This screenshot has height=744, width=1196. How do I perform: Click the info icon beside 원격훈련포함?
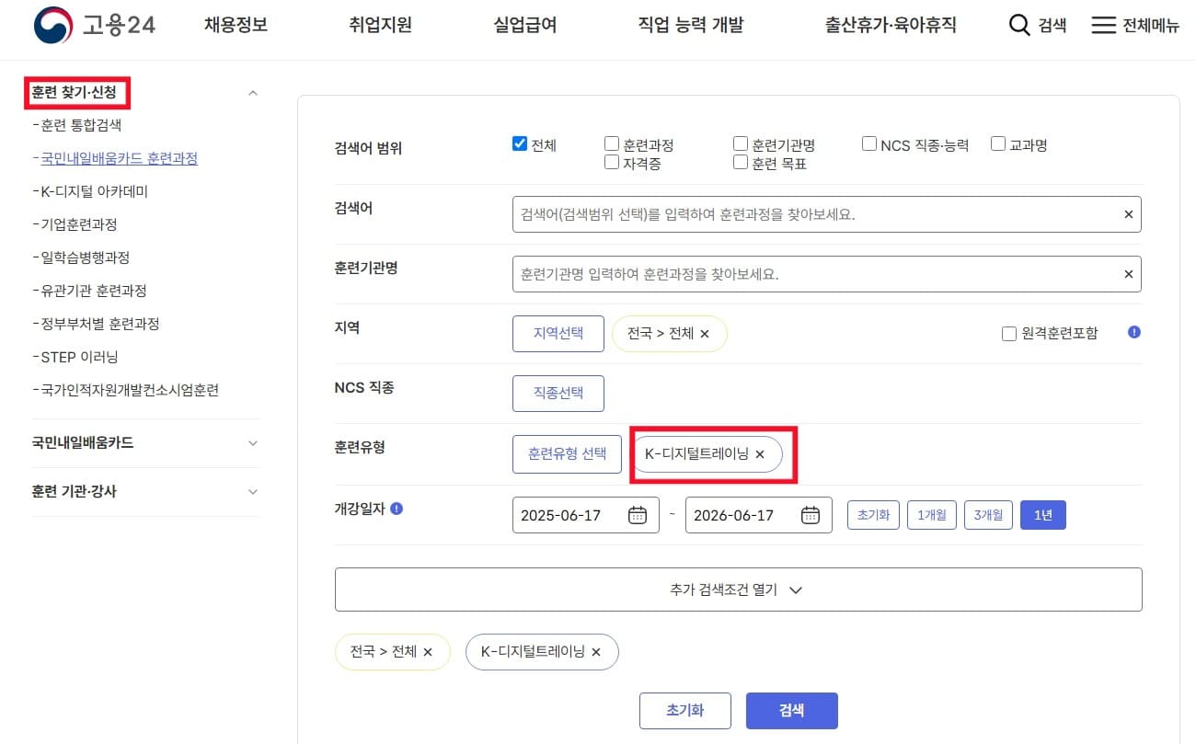click(x=1133, y=333)
